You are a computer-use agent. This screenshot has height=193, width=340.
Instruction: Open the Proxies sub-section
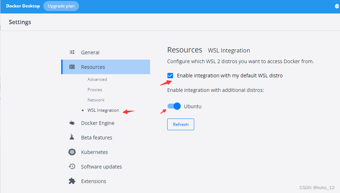(95, 89)
